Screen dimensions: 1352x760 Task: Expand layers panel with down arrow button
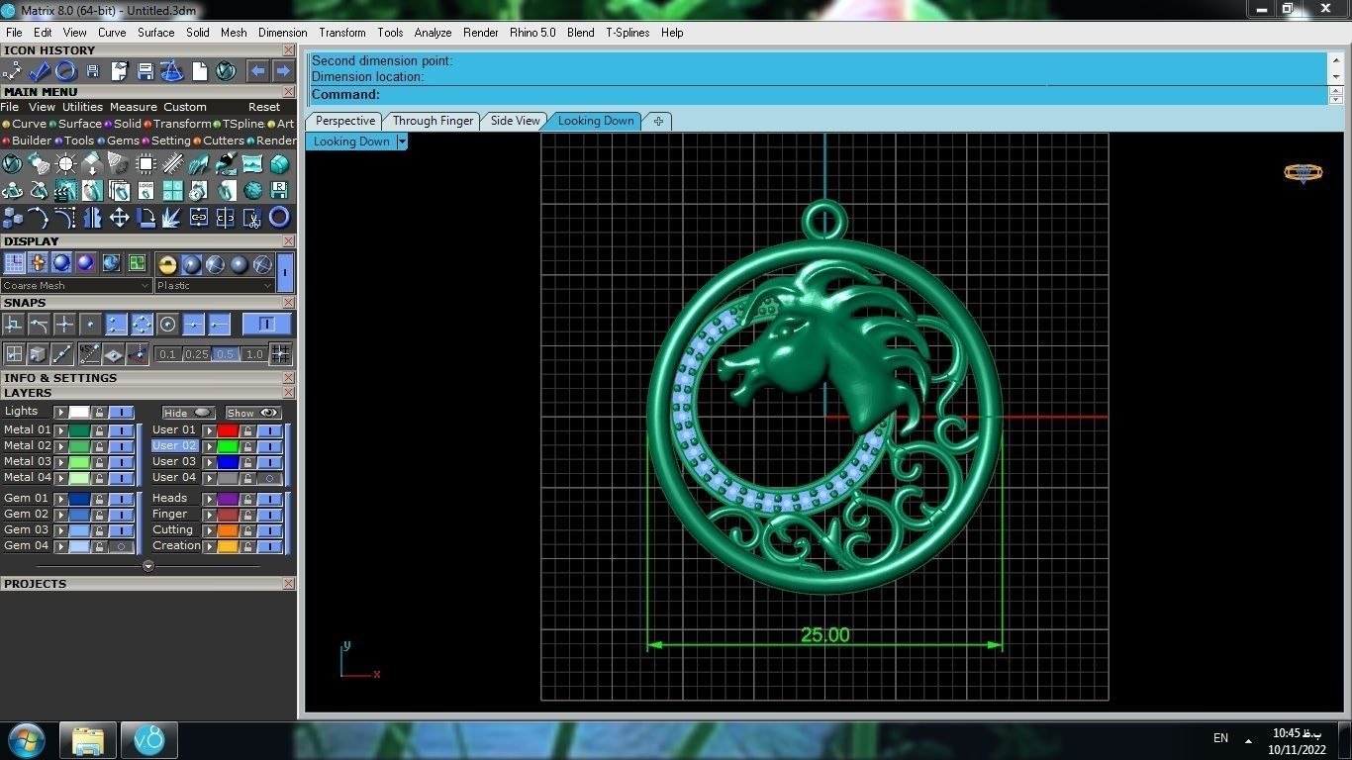pyautogui.click(x=148, y=567)
